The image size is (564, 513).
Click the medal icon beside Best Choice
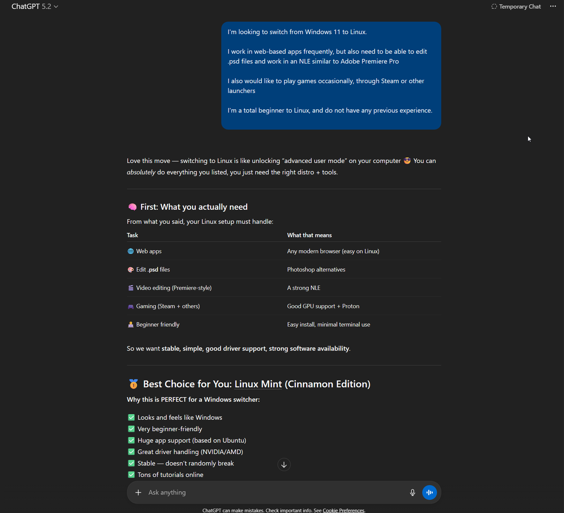(134, 384)
